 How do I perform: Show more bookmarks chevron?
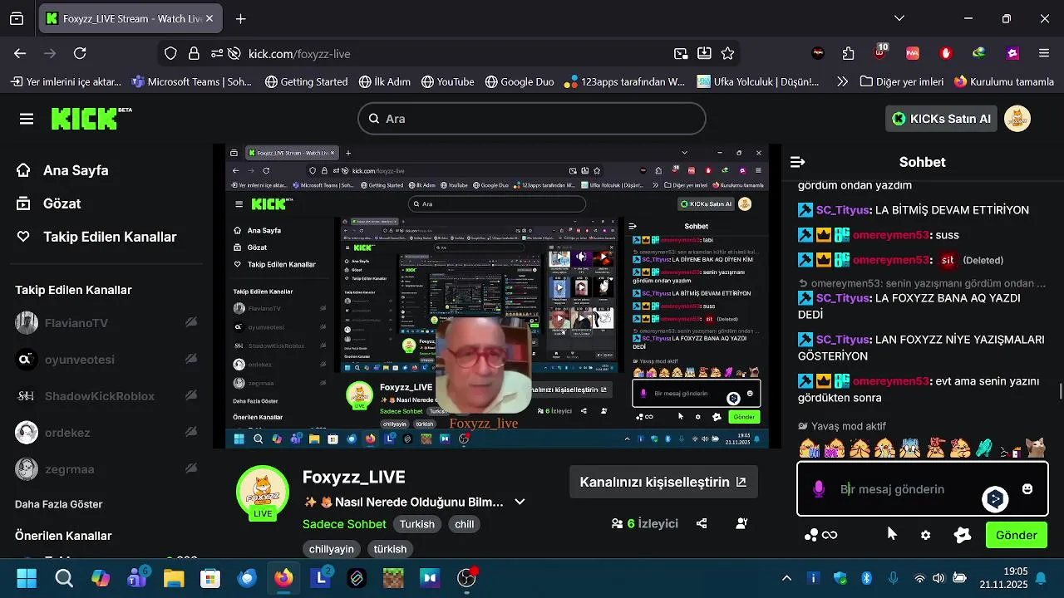(x=842, y=81)
